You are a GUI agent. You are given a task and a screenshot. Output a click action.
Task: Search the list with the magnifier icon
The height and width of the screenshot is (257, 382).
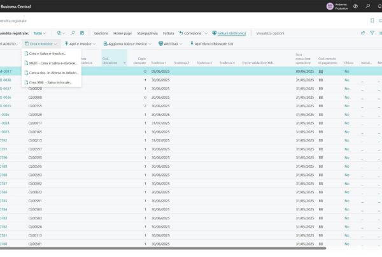click(73, 33)
